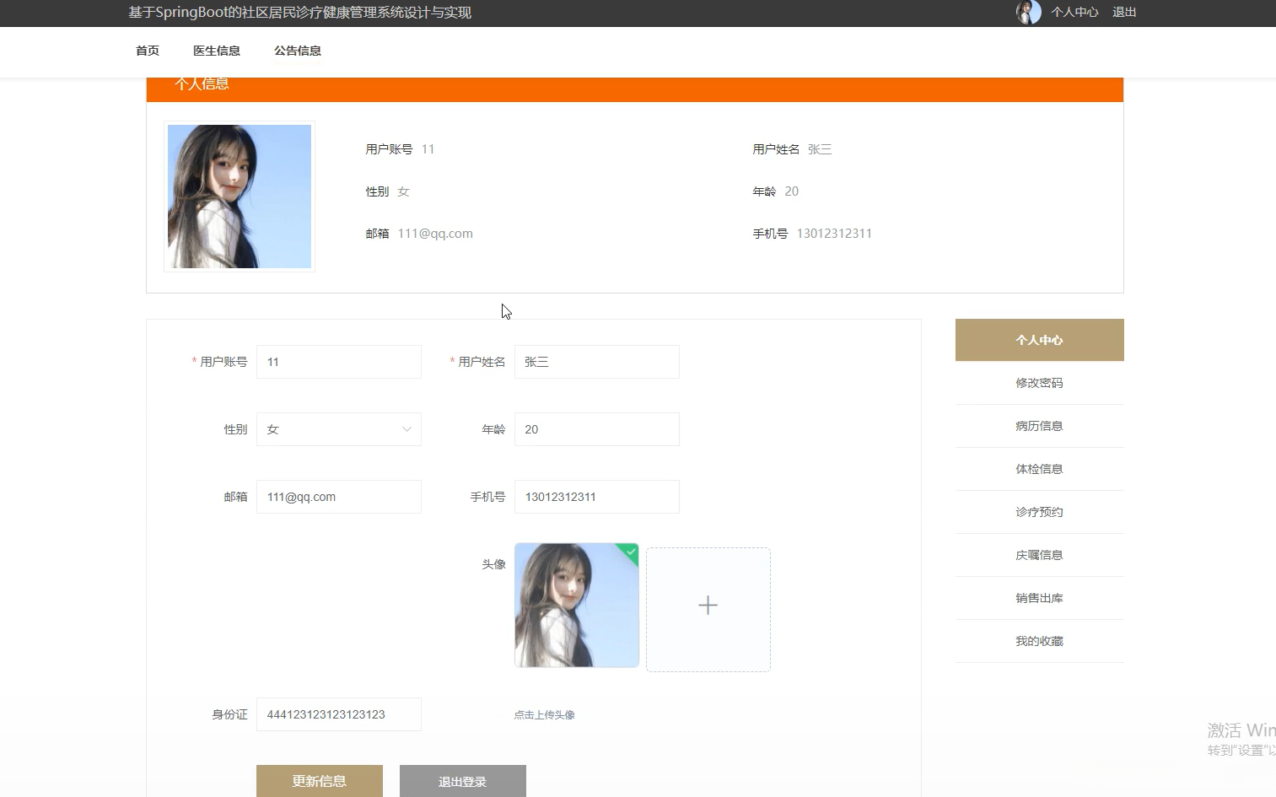Click the 退出登录 button
The width and height of the screenshot is (1276, 797).
click(x=462, y=781)
